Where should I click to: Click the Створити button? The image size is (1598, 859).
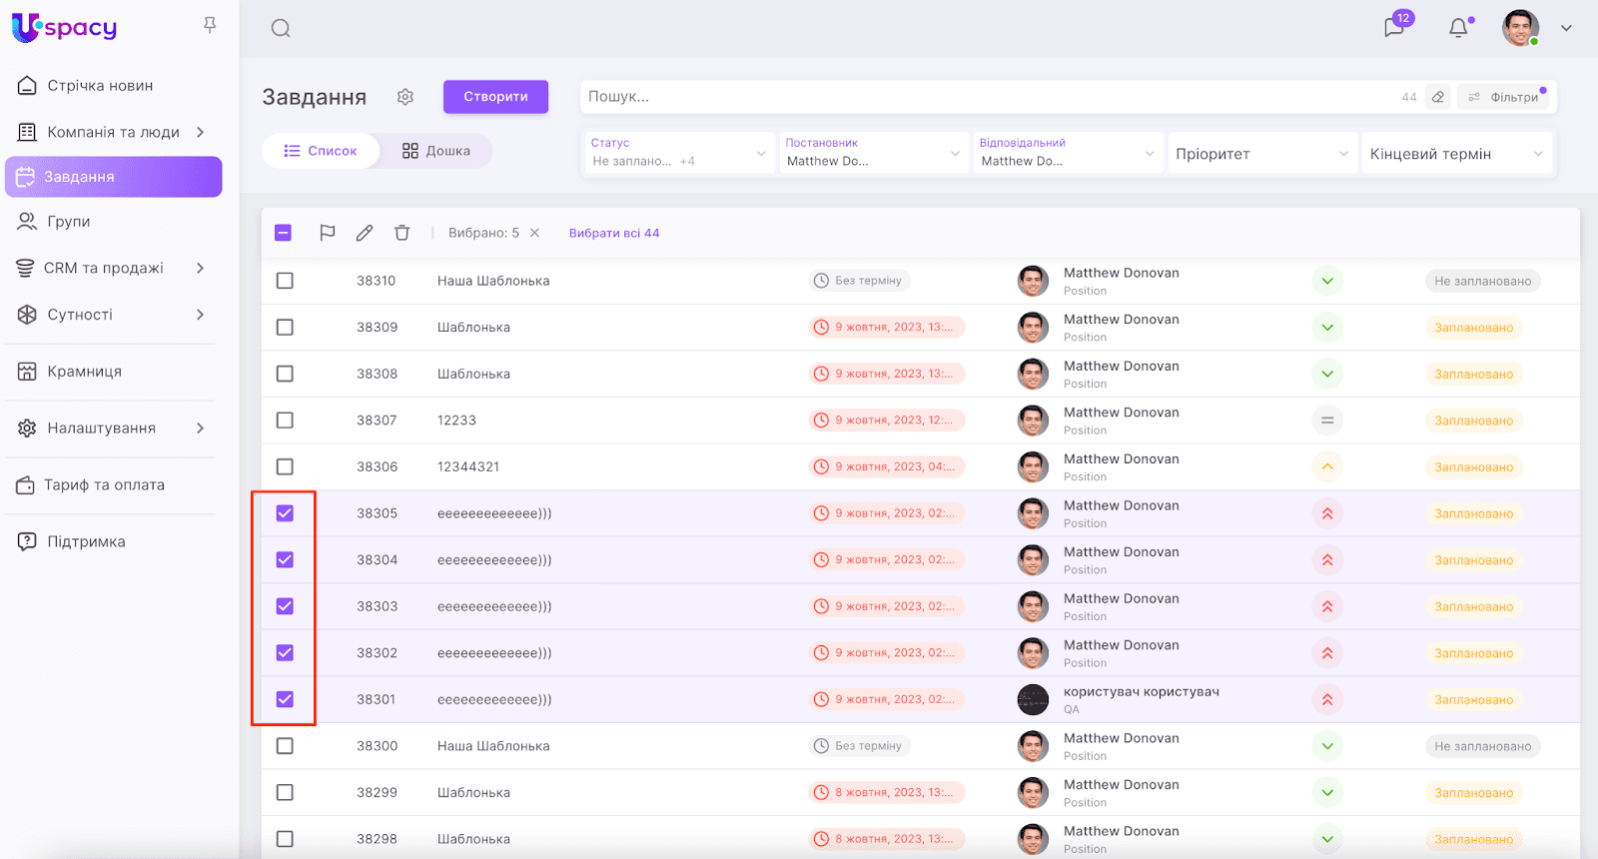point(495,97)
